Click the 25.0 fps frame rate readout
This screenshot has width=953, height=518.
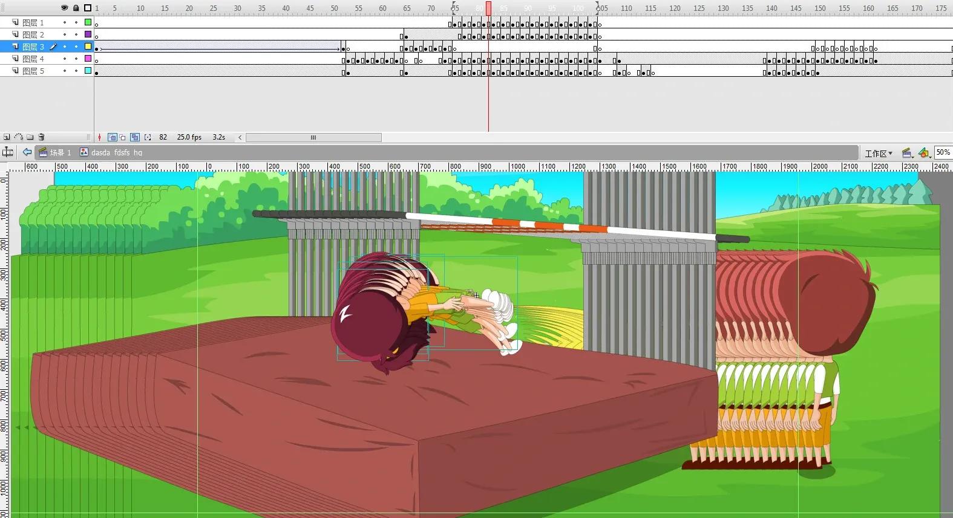click(x=189, y=137)
